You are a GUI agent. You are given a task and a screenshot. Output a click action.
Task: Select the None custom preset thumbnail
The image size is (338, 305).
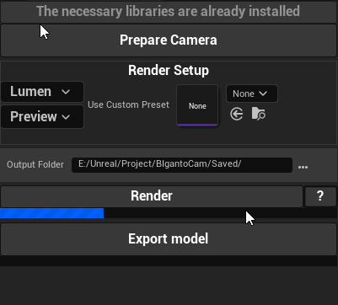pyautogui.click(x=197, y=105)
